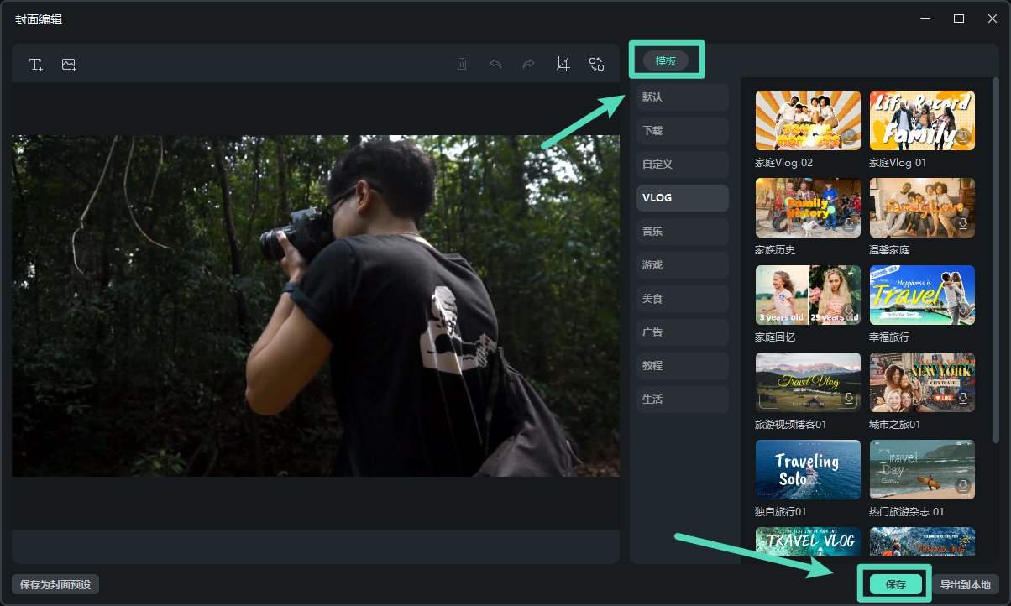Click the add text tool icon
This screenshot has height=606, width=1011.
[x=35, y=65]
